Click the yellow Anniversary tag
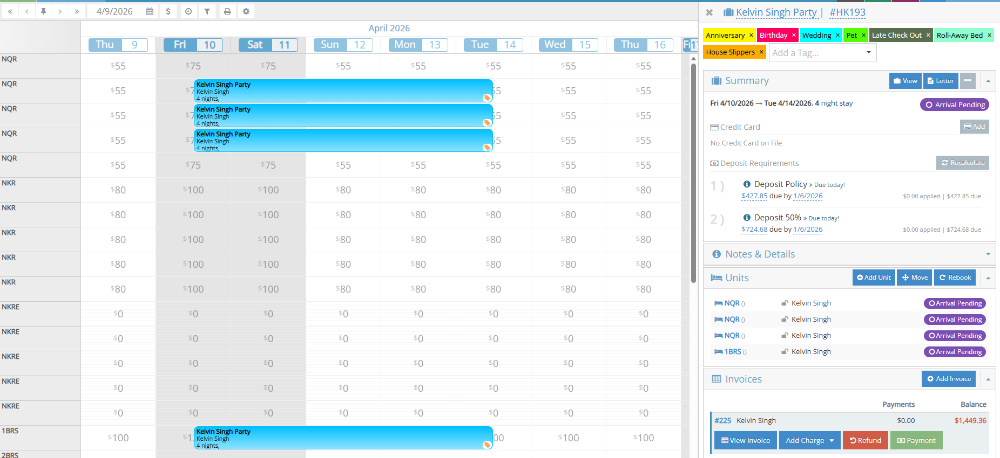Image resolution: width=1000 pixels, height=458 pixels. coord(725,36)
